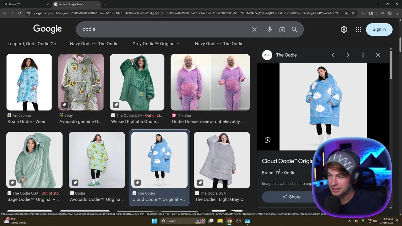Click the page vertical scrollbar
Viewport: 402px width, 226px height.
(400, 45)
